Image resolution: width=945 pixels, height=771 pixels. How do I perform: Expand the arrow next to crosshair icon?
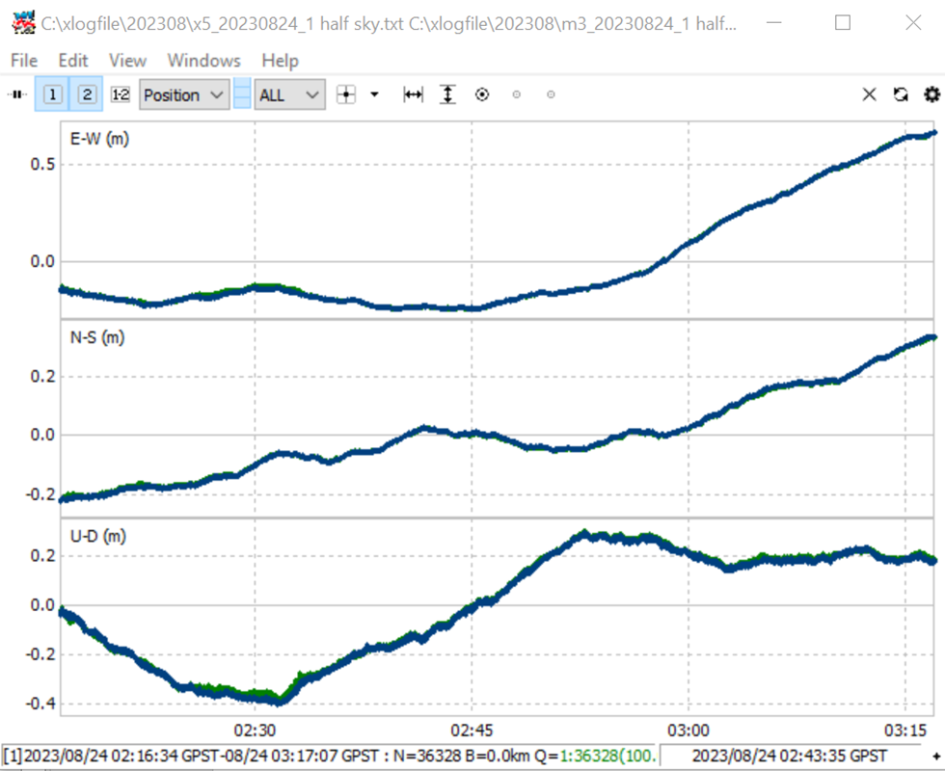point(374,94)
